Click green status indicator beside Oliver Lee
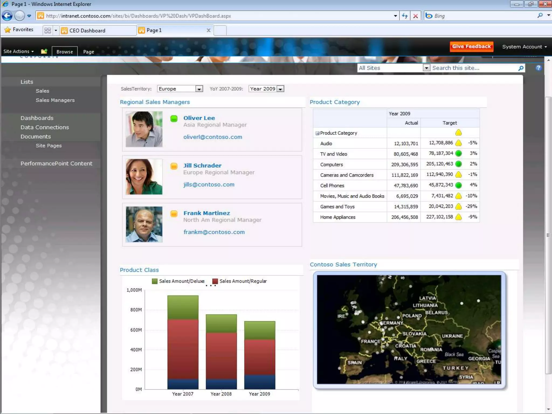This screenshot has height=414, width=552. (174, 119)
